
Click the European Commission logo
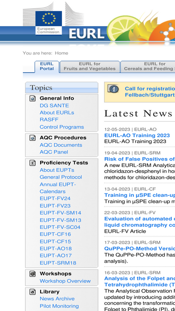pyautogui.click(x=49, y=23)
